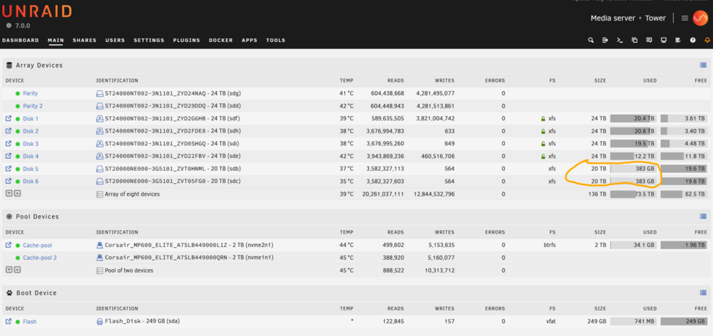Open the Plugins tab
Screen dimensions: 713x336
[186, 41]
